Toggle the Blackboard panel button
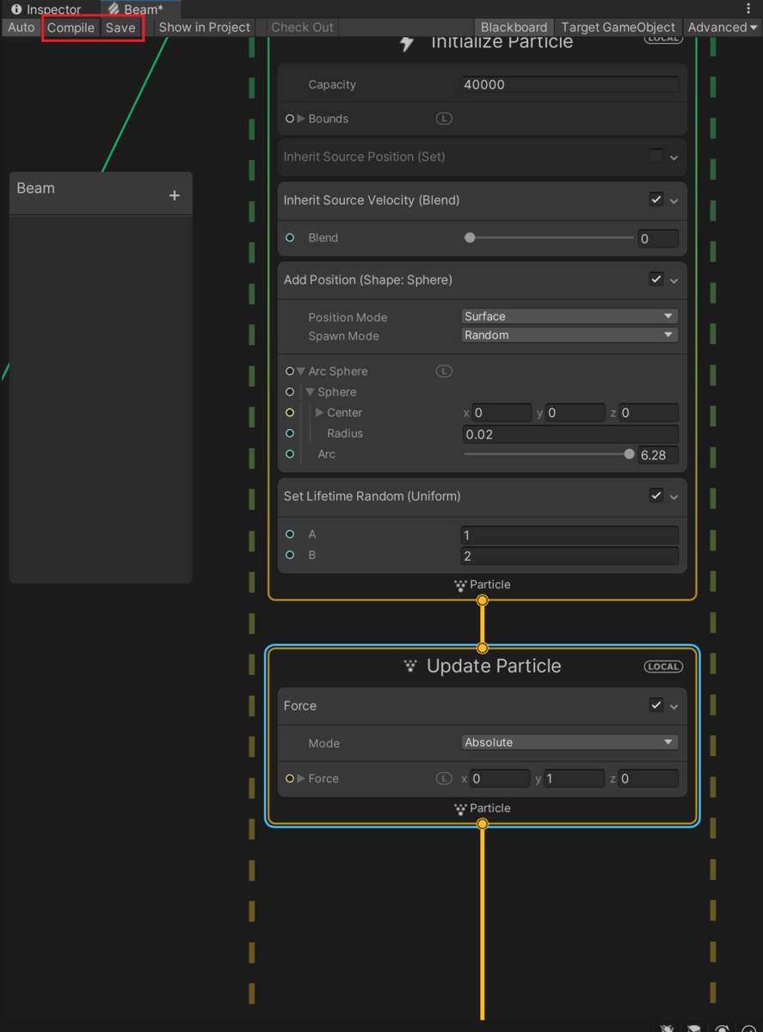Image resolution: width=763 pixels, height=1032 pixels. tap(514, 27)
